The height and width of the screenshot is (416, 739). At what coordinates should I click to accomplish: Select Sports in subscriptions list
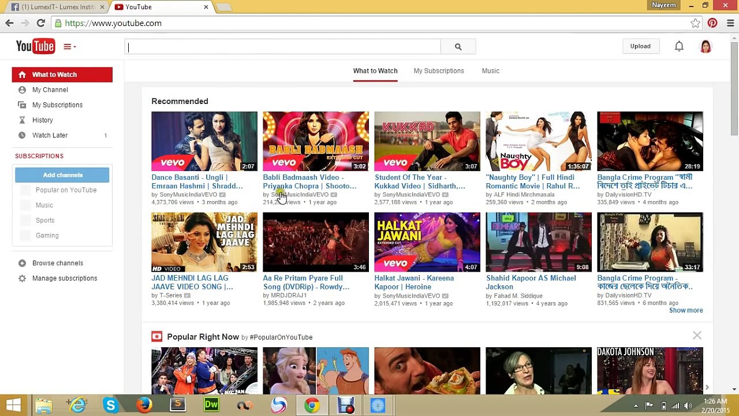(x=45, y=220)
